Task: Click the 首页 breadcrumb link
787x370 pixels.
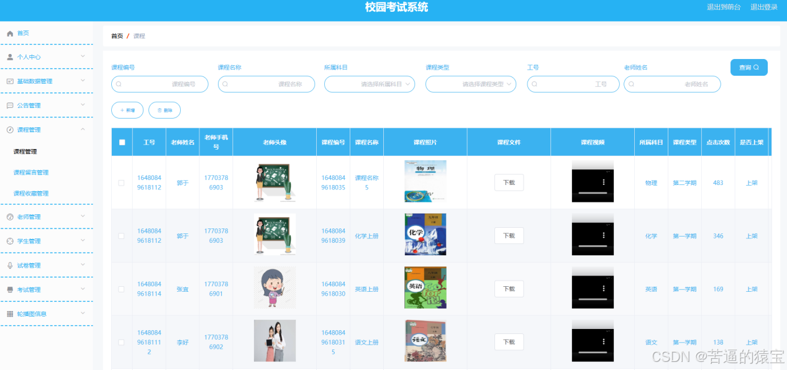Action: coord(117,36)
